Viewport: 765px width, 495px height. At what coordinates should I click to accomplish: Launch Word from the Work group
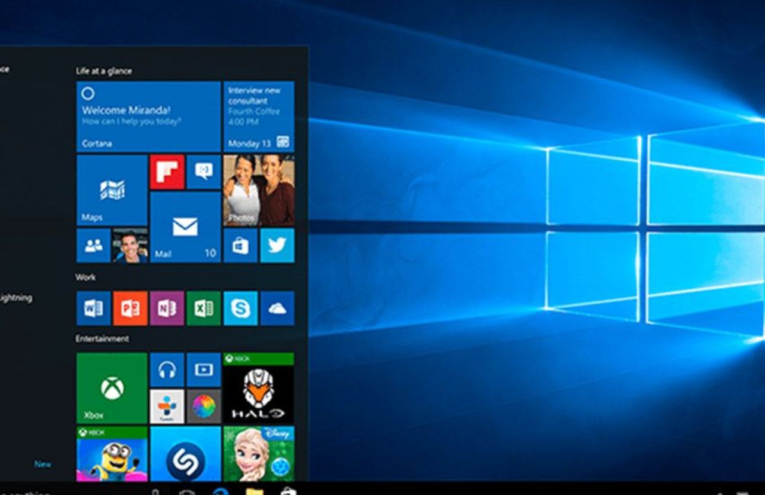(93, 308)
